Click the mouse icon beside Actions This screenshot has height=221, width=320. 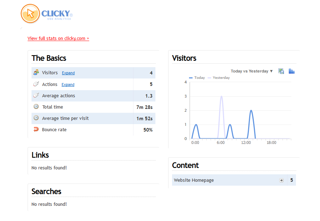coord(36,84)
